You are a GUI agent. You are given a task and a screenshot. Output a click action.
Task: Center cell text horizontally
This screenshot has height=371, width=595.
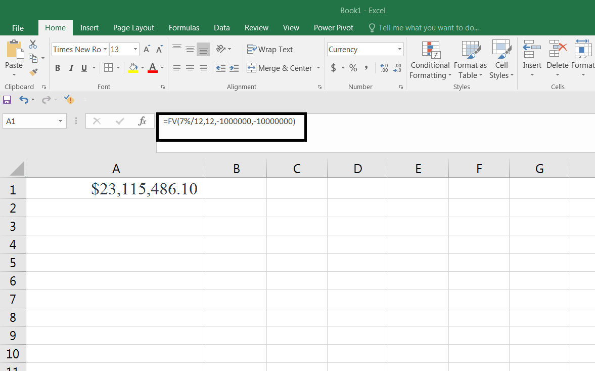(190, 68)
